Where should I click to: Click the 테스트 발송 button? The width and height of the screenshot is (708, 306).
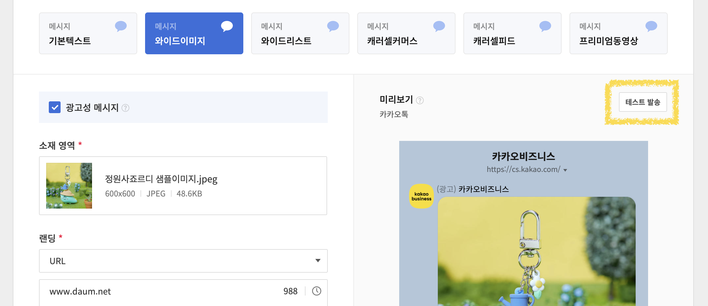pyautogui.click(x=643, y=102)
